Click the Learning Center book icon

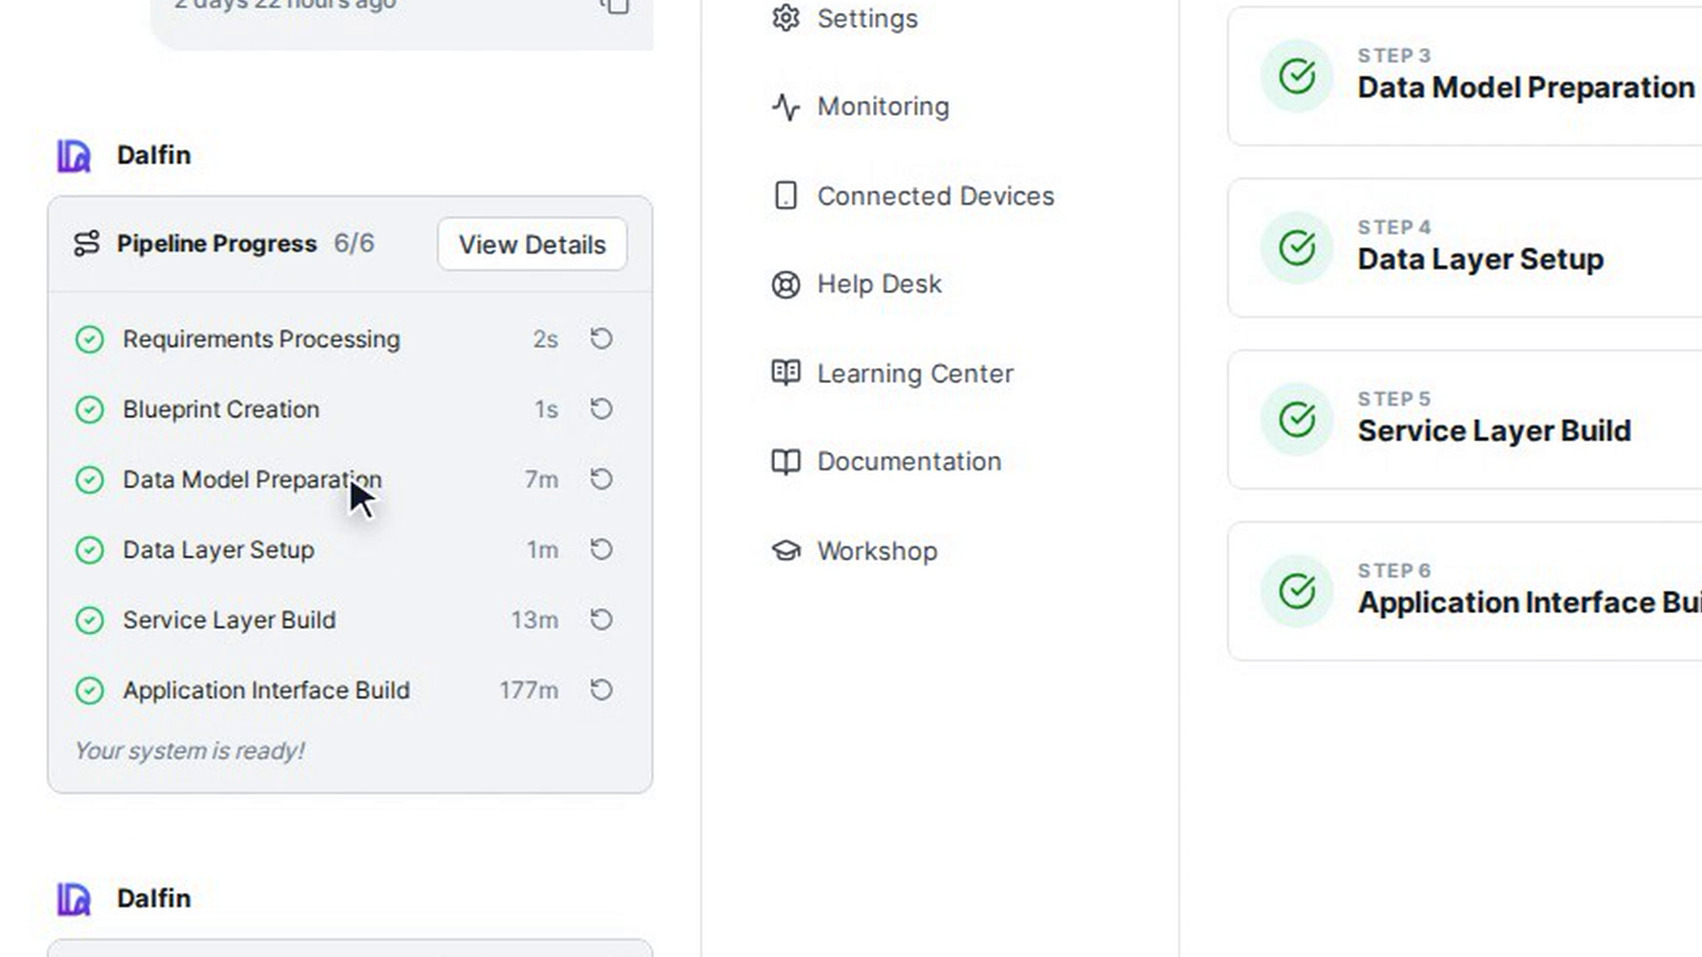point(785,372)
